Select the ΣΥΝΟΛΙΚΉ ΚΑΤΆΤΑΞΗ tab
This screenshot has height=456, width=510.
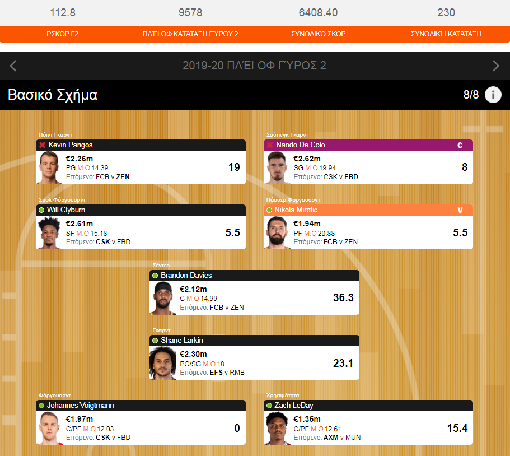[446, 34]
